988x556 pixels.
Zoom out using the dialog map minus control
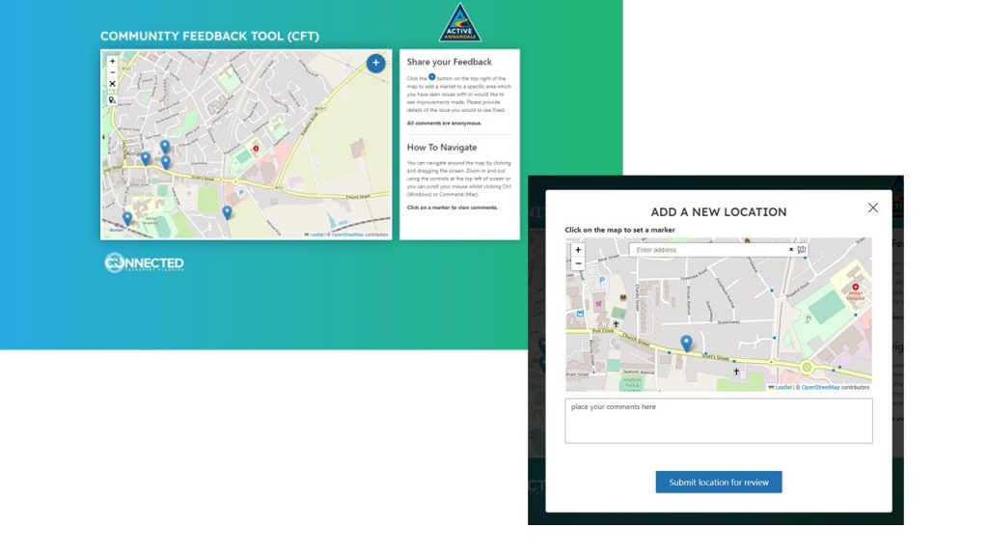click(577, 263)
